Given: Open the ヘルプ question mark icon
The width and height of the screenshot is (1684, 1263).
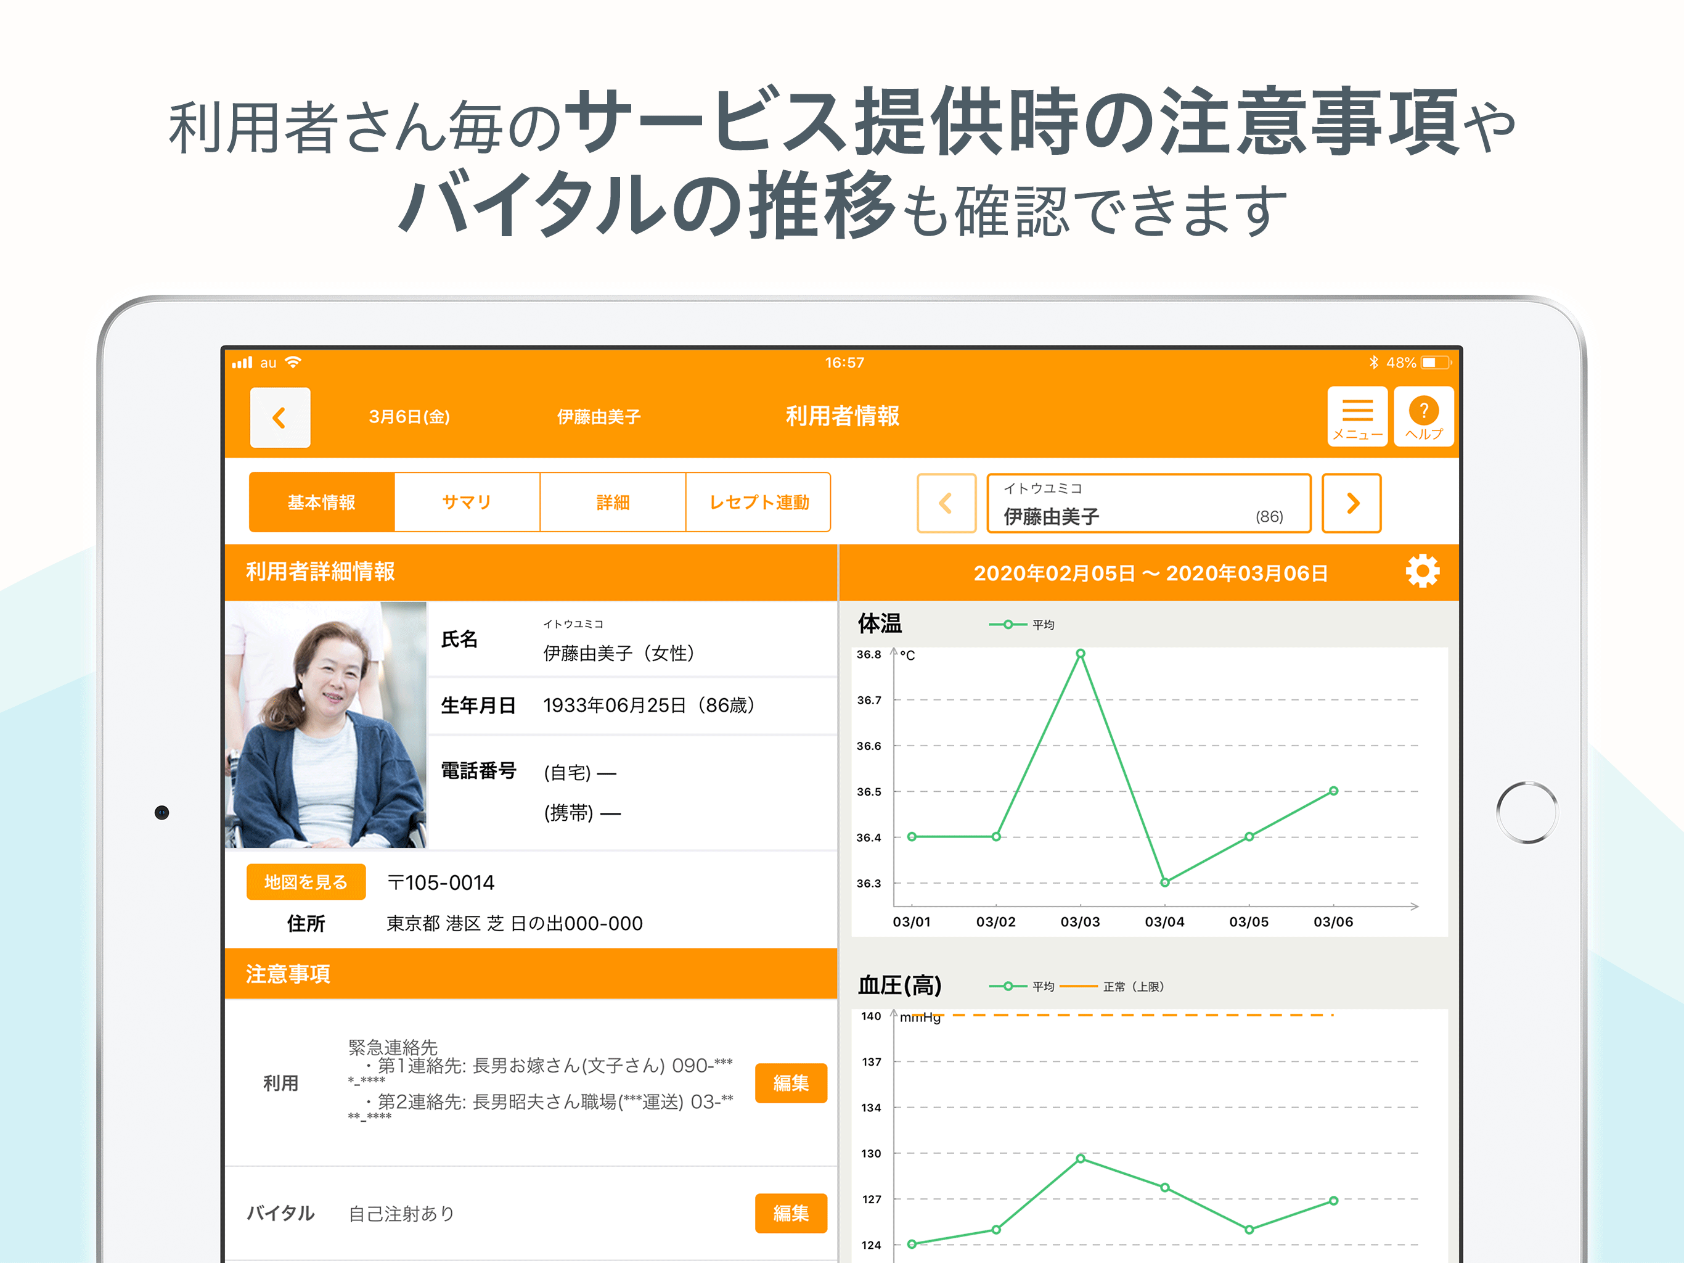Looking at the screenshot, I should tap(1424, 417).
